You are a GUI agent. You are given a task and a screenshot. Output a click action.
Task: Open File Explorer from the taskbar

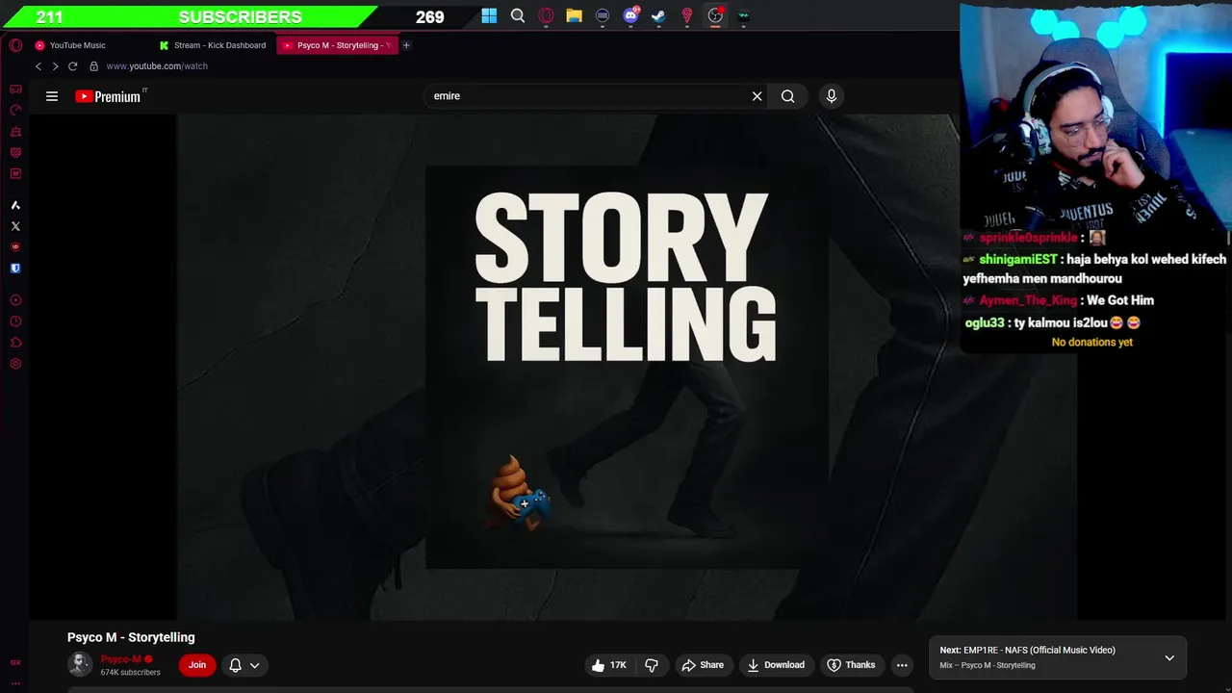[575, 15]
